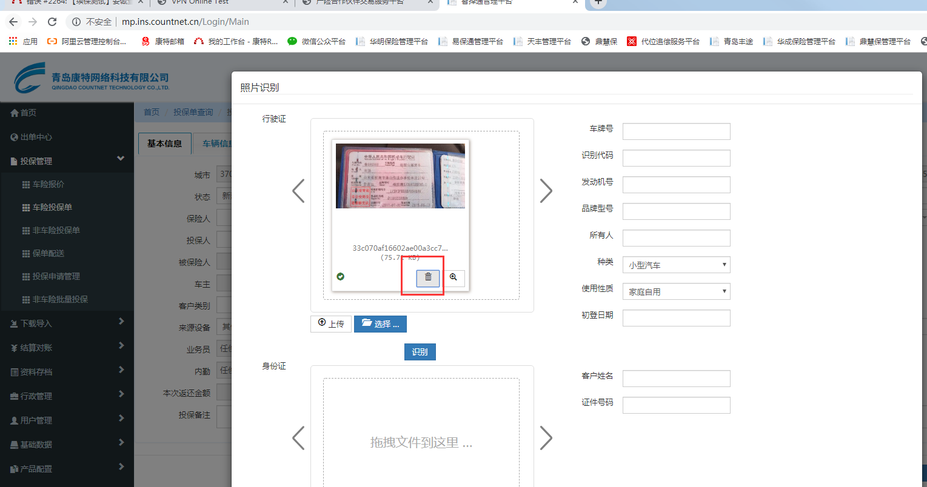Click 投保单查询 in the breadcrumb
The height and width of the screenshot is (487, 927).
(193, 112)
